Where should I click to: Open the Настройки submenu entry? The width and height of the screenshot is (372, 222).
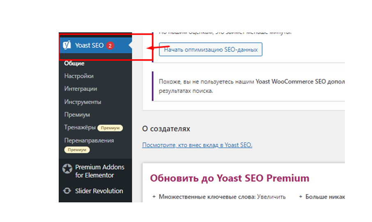tap(79, 76)
